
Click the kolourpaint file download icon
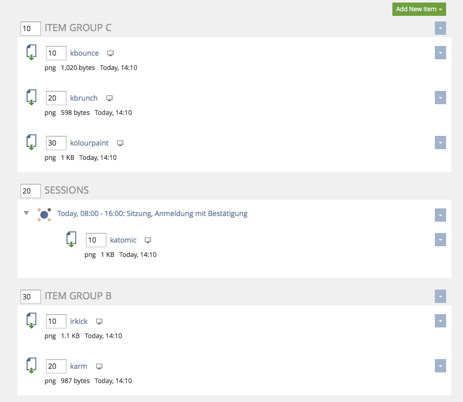pyautogui.click(x=31, y=143)
